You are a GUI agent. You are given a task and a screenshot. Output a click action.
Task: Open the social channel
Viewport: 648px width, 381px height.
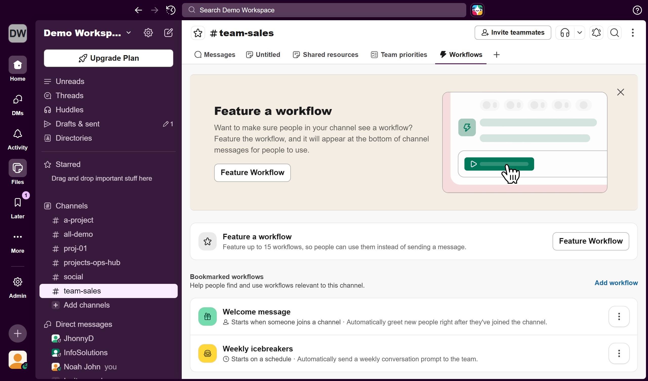pyautogui.click(x=109, y=277)
